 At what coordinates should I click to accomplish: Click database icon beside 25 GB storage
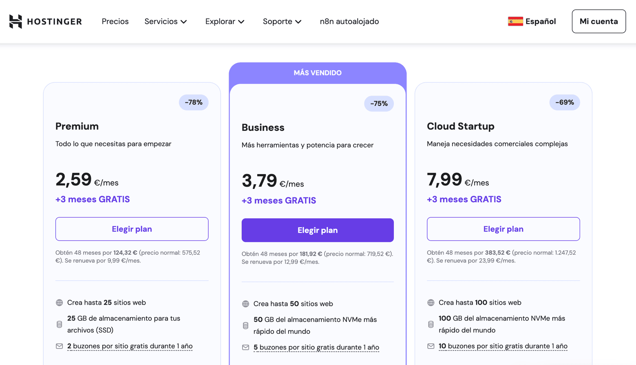coord(60,324)
